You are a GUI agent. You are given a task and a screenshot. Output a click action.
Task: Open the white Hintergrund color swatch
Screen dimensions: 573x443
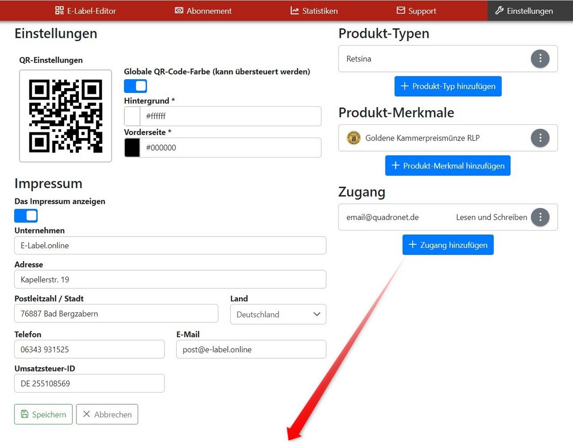[x=132, y=116]
